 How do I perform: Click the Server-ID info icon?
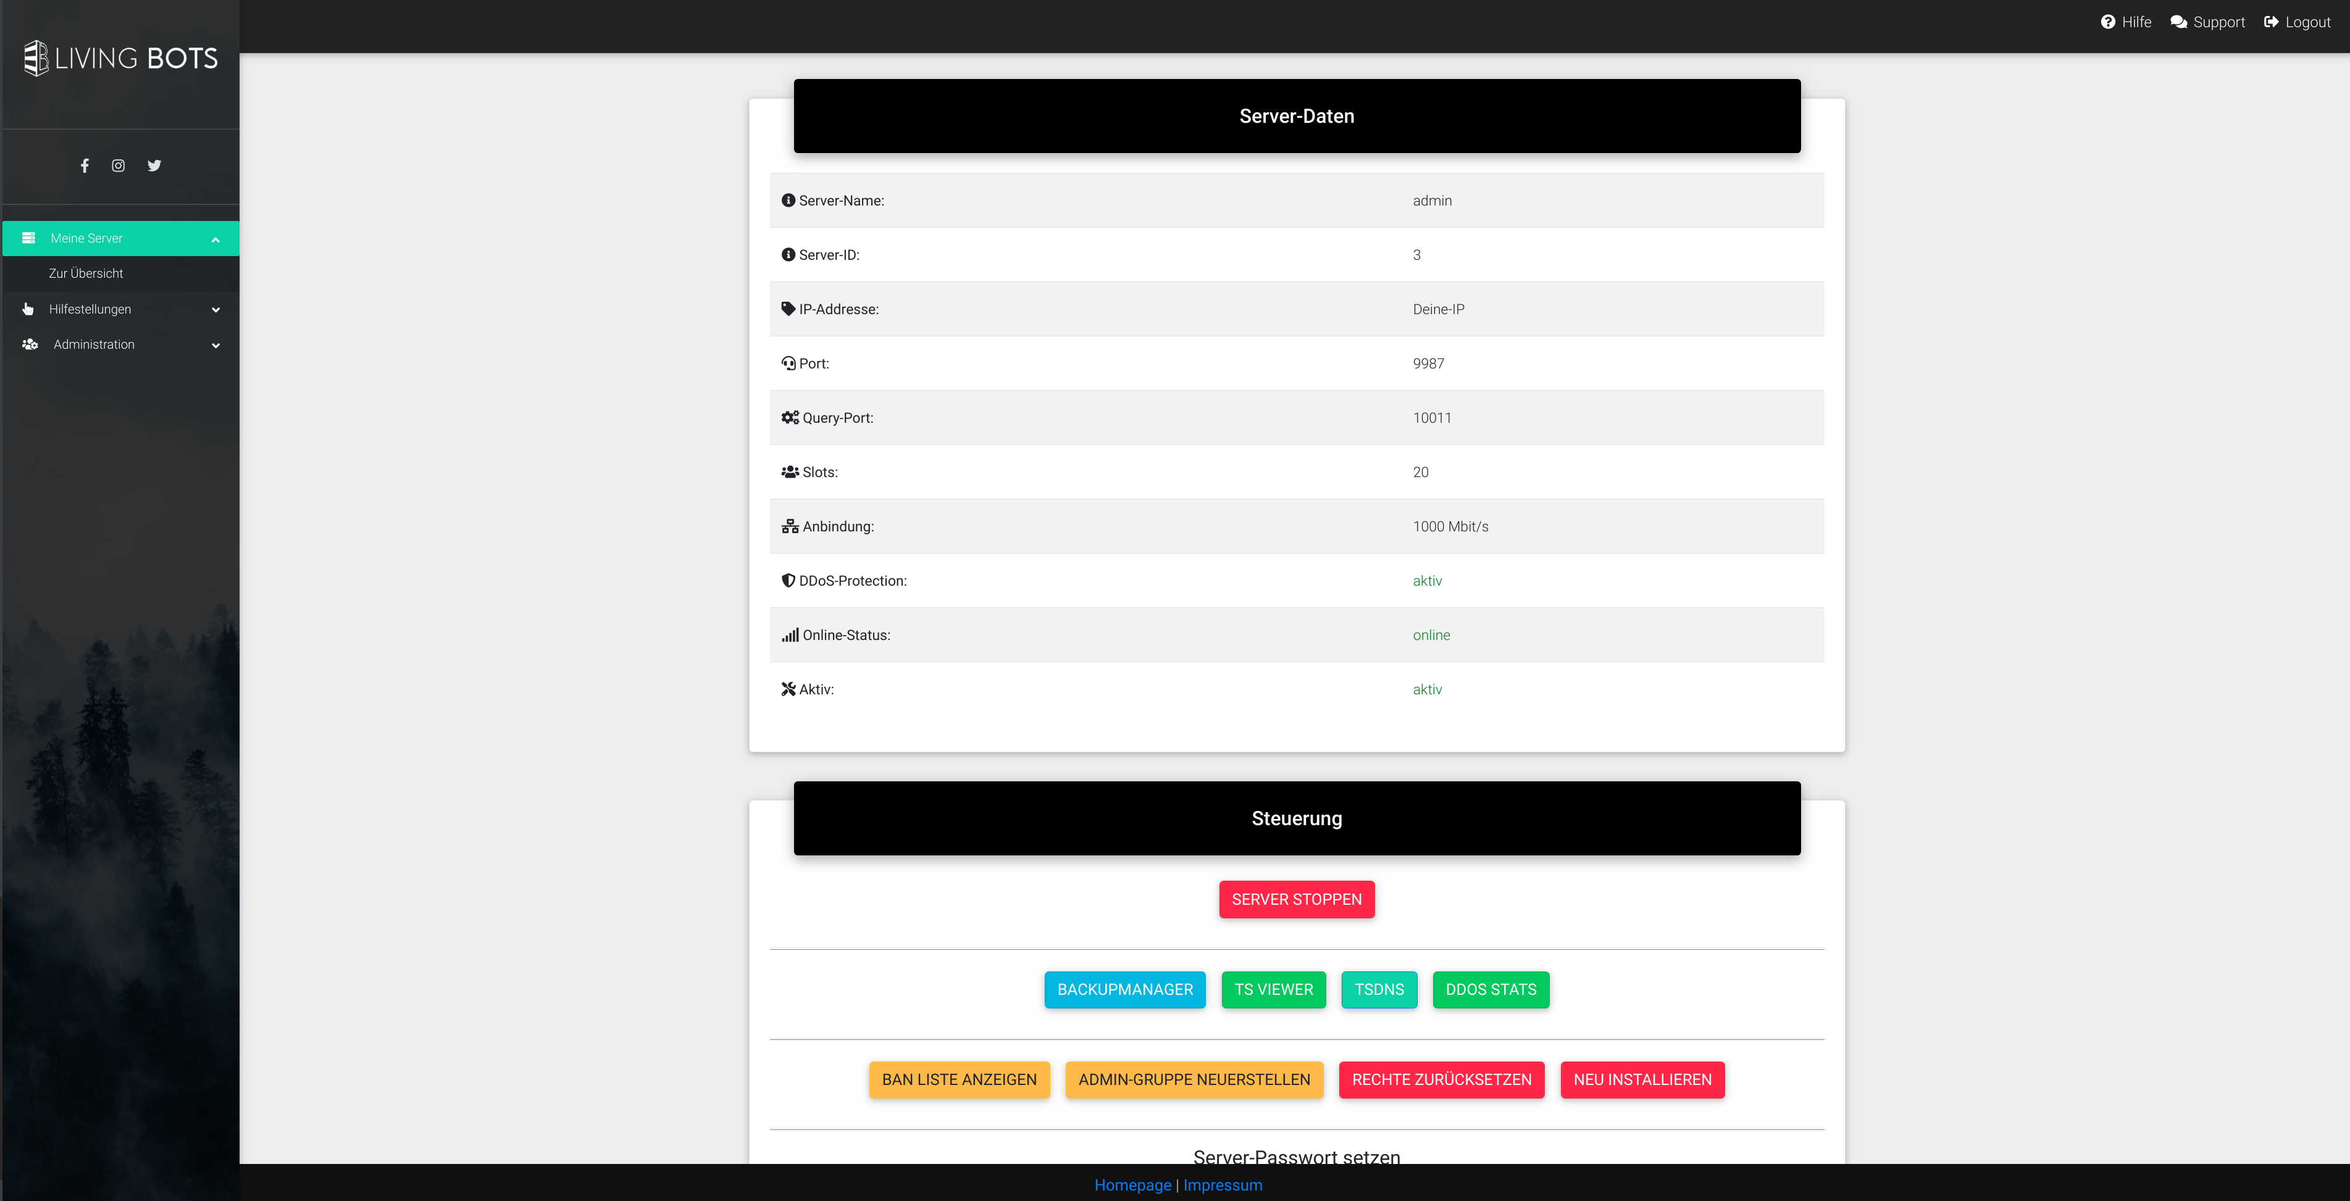coord(789,254)
